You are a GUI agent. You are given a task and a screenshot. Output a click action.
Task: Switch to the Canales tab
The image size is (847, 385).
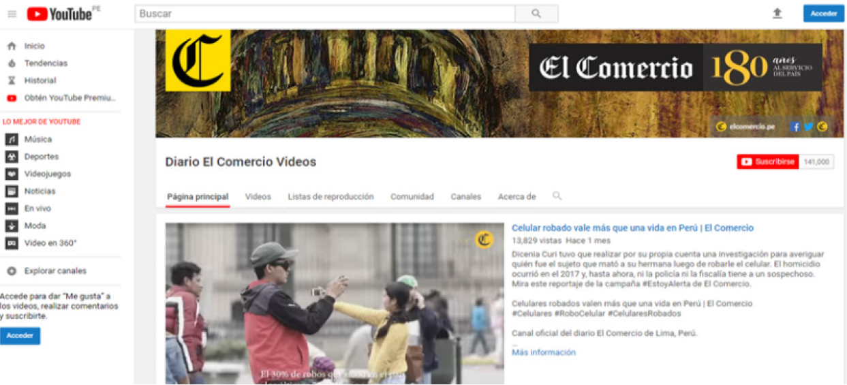pyautogui.click(x=466, y=197)
